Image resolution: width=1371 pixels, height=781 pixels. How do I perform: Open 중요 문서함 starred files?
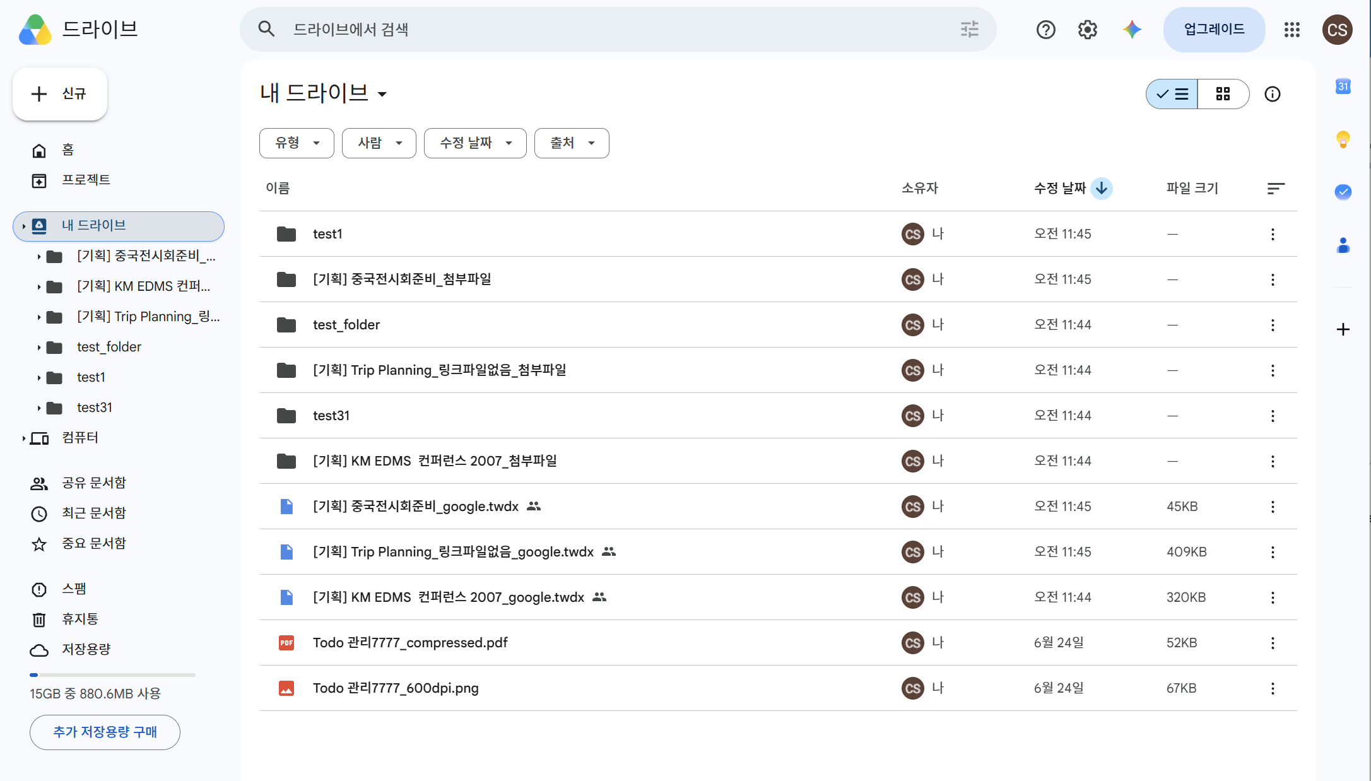point(119,544)
